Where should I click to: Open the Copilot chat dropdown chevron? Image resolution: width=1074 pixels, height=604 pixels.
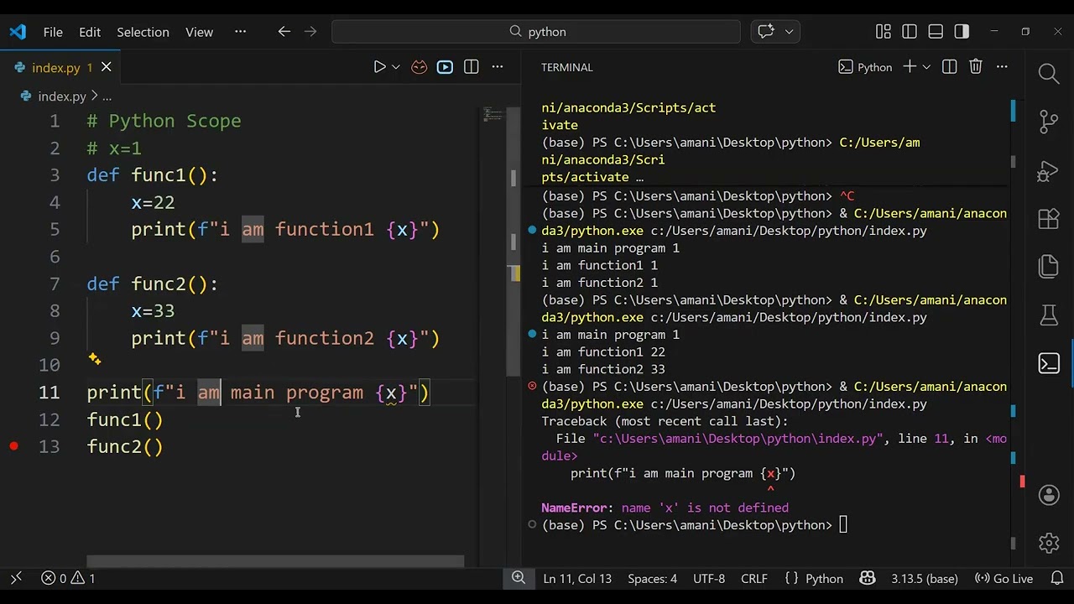point(789,32)
